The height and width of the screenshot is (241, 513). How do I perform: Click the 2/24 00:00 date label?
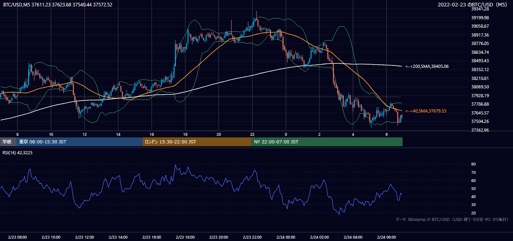[x=285, y=237]
